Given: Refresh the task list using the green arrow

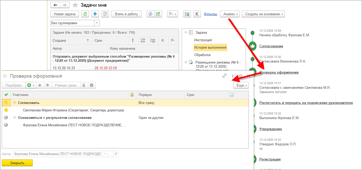Looking at the screenshot, I should pyautogui.click(x=85, y=14).
